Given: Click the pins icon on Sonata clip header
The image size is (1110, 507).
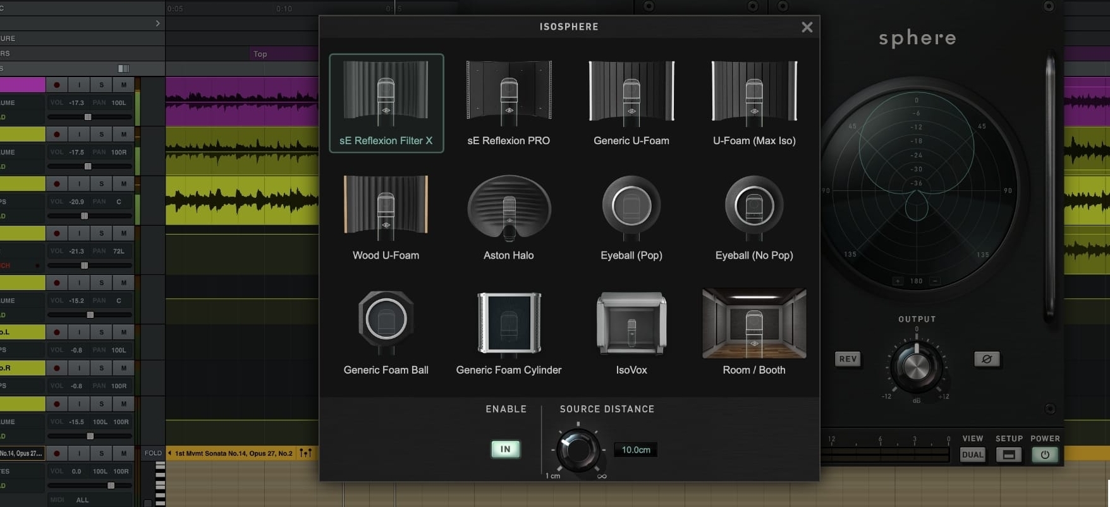Looking at the screenshot, I should point(305,453).
